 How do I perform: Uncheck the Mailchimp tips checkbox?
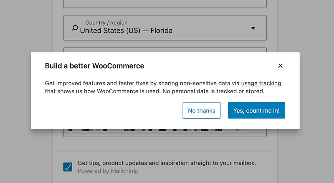(x=68, y=167)
